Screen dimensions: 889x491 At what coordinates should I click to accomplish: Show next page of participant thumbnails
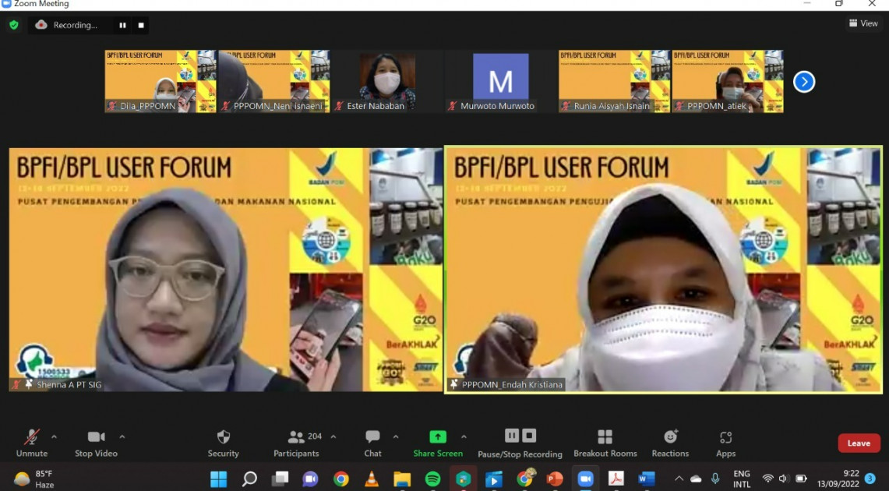[803, 82]
